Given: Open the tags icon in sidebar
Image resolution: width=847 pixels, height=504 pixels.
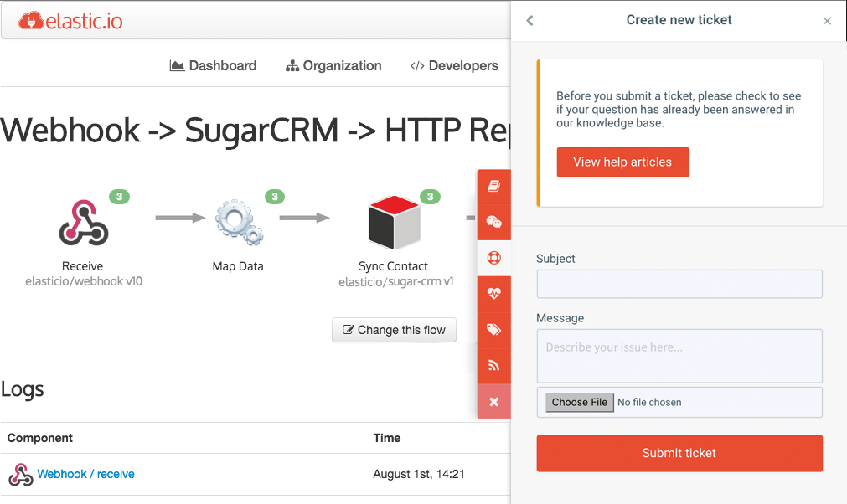Looking at the screenshot, I should 493,330.
